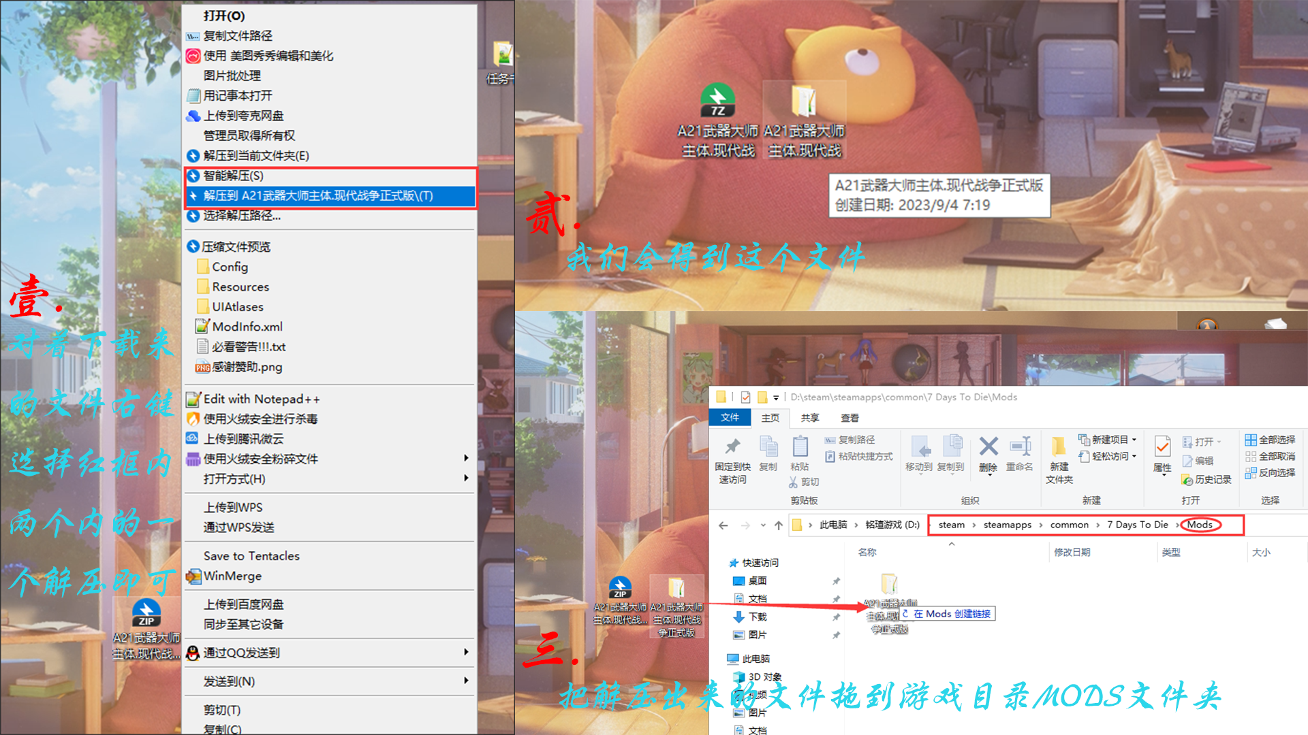This screenshot has height=735, width=1308.
Task: Choose WinMerge in the context menu
Action: [x=330, y=576]
